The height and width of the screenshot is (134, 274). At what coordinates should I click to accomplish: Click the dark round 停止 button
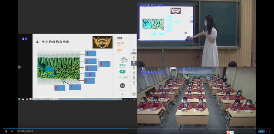coord(122,86)
